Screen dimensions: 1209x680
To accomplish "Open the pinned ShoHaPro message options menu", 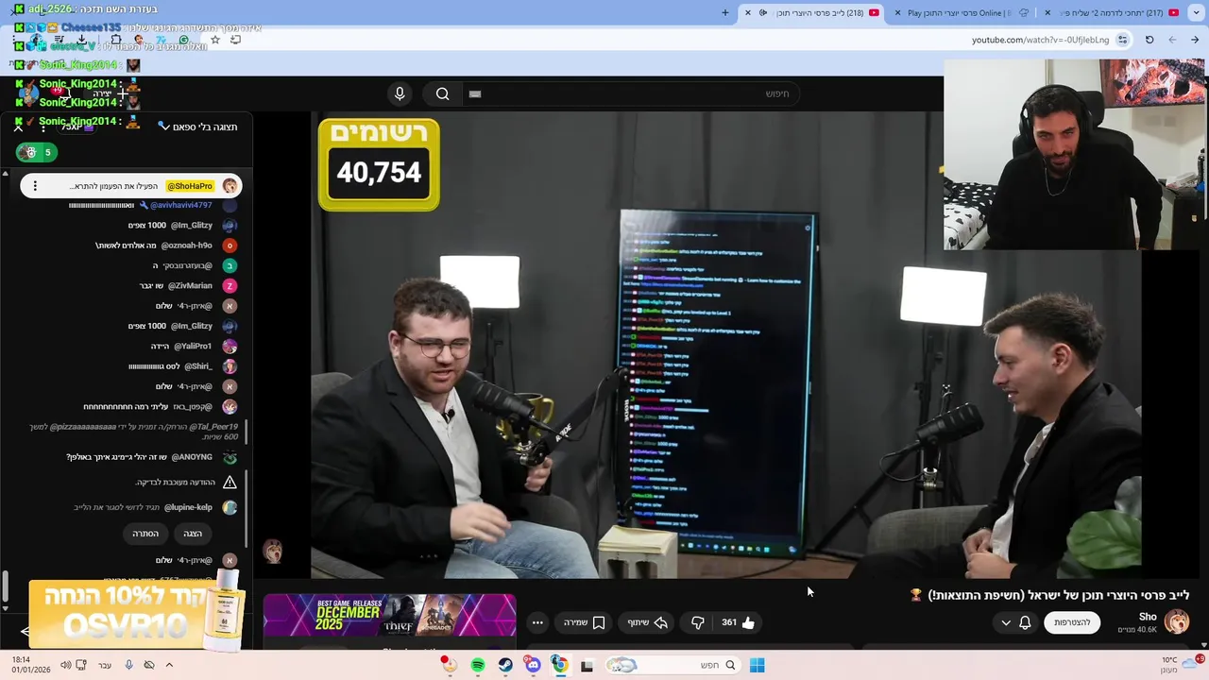I will coord(35,186).
